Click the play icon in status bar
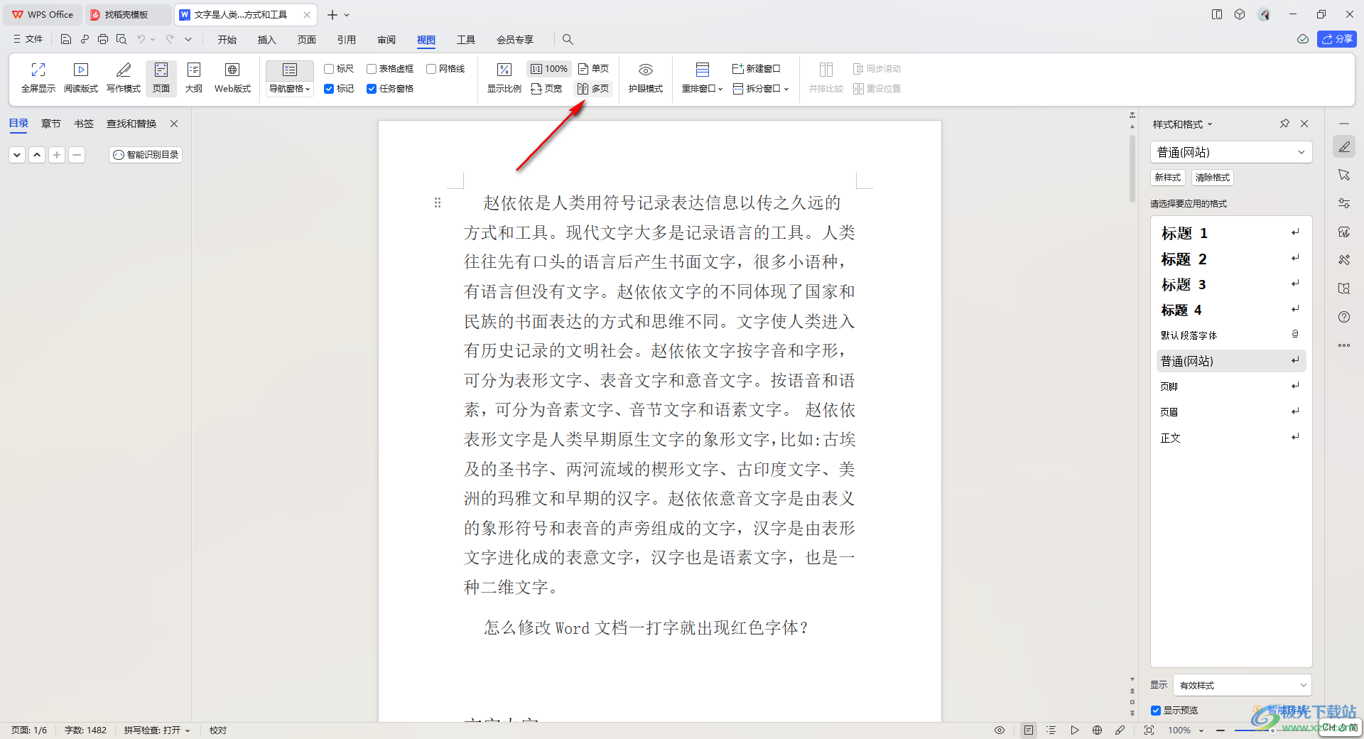 [x=1075, y=730]
